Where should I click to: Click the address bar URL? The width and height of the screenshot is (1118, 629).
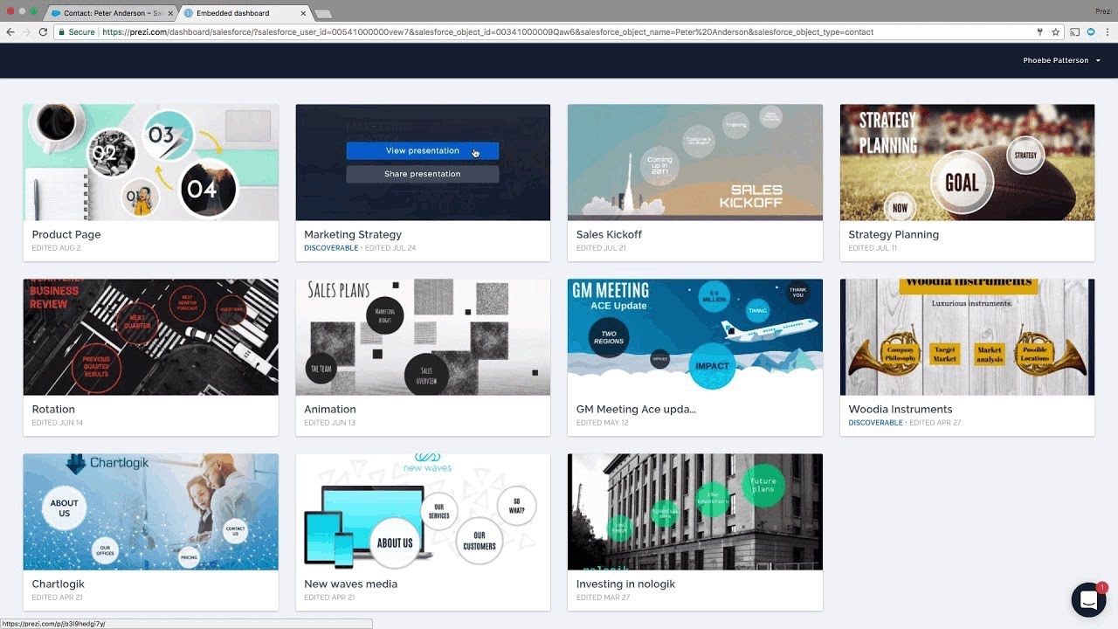point(487,32)
